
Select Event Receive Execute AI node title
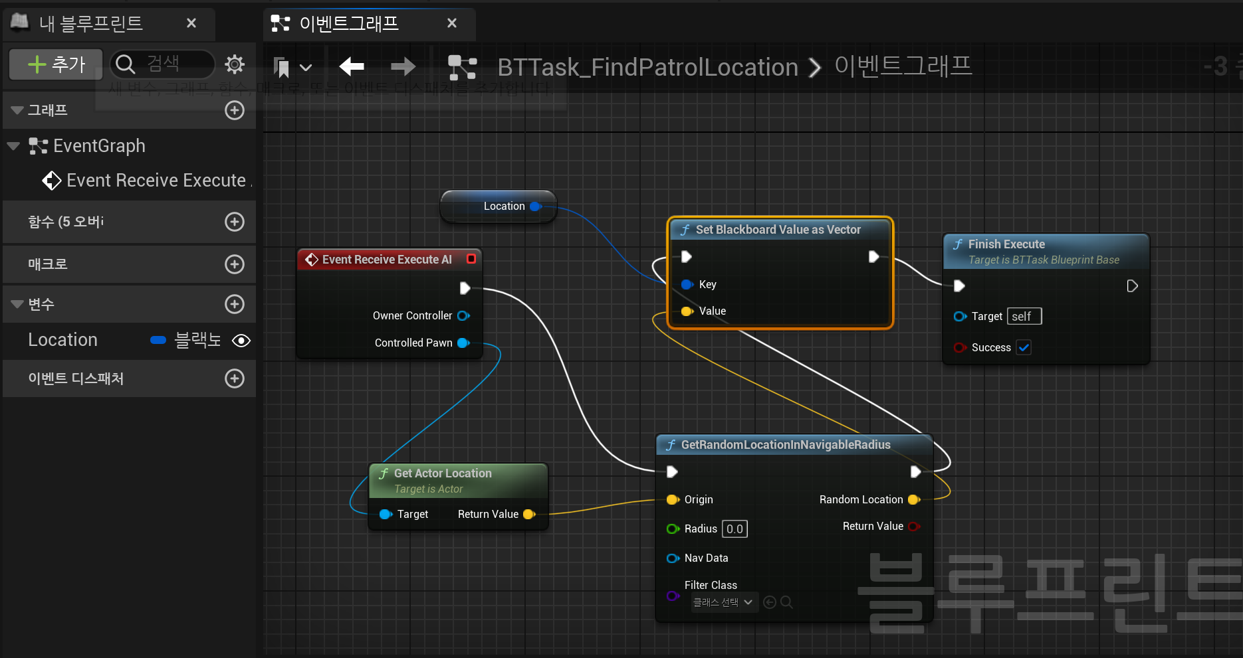[387, 260]
